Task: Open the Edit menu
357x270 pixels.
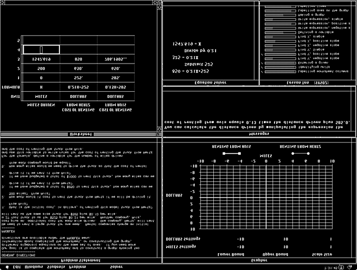Action: [17, 267]
